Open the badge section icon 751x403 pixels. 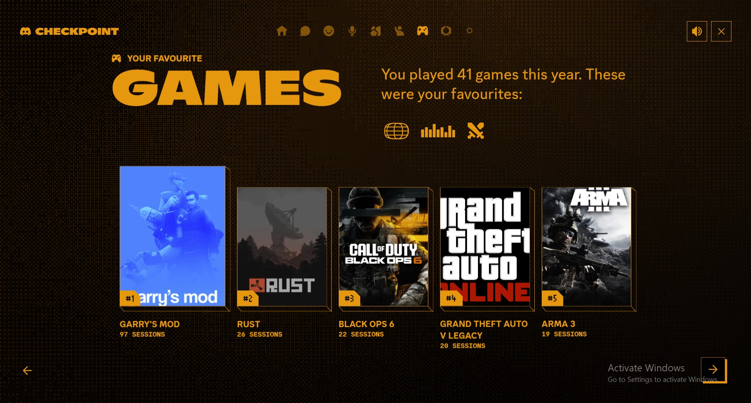[x=446, y=31]
